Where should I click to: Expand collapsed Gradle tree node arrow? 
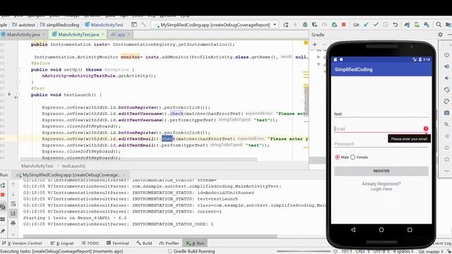coord(319,57)
